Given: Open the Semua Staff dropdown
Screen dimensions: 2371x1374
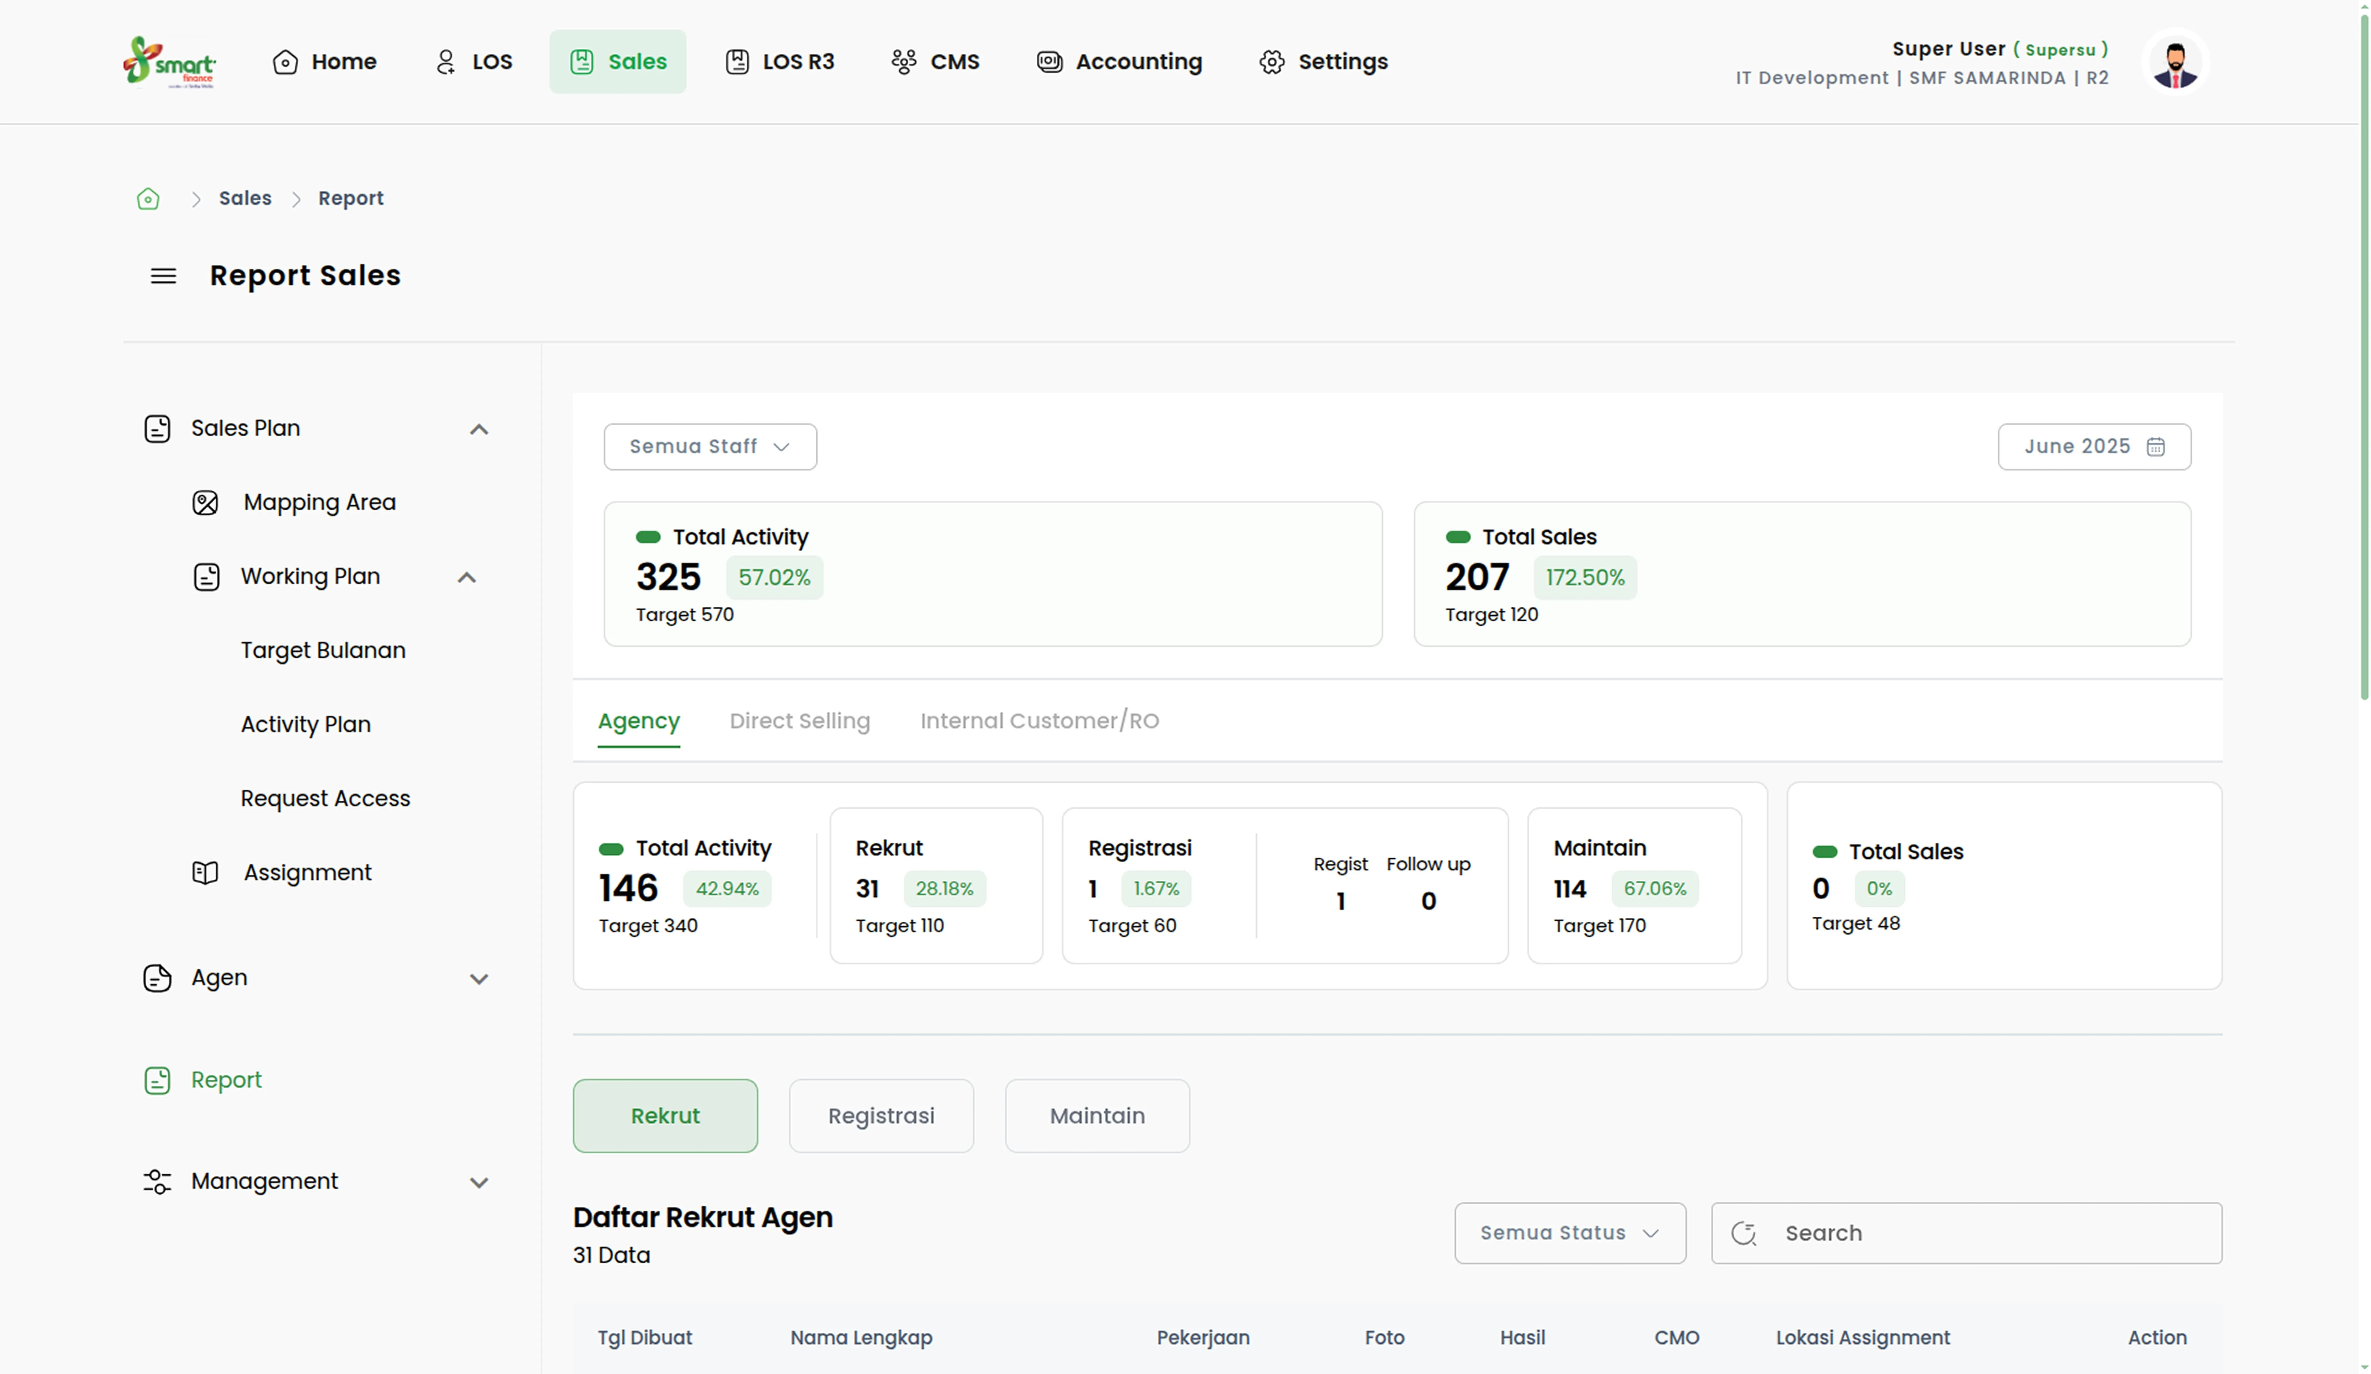Looking at the screenshot, I should click(710, 447).
